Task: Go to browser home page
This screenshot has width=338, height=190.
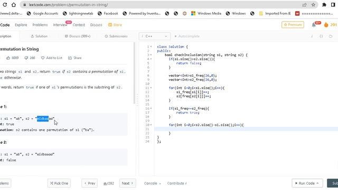Action: [x=14, y=5]
